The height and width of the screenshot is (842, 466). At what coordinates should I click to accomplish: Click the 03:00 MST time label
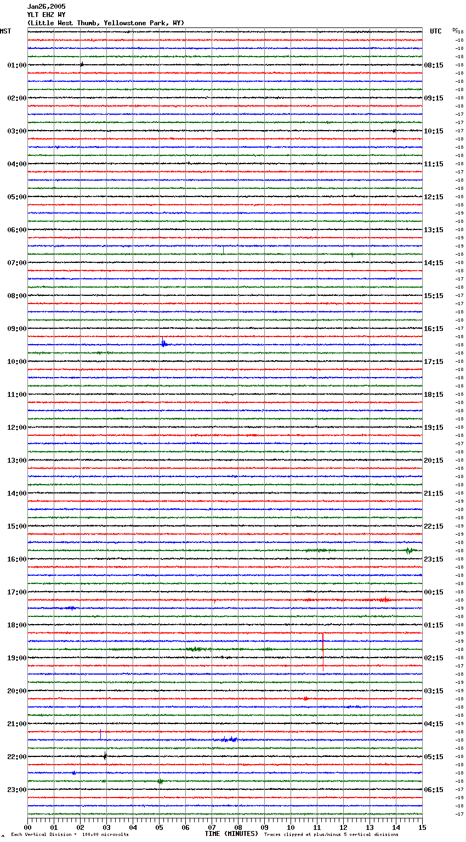[17, 131]
